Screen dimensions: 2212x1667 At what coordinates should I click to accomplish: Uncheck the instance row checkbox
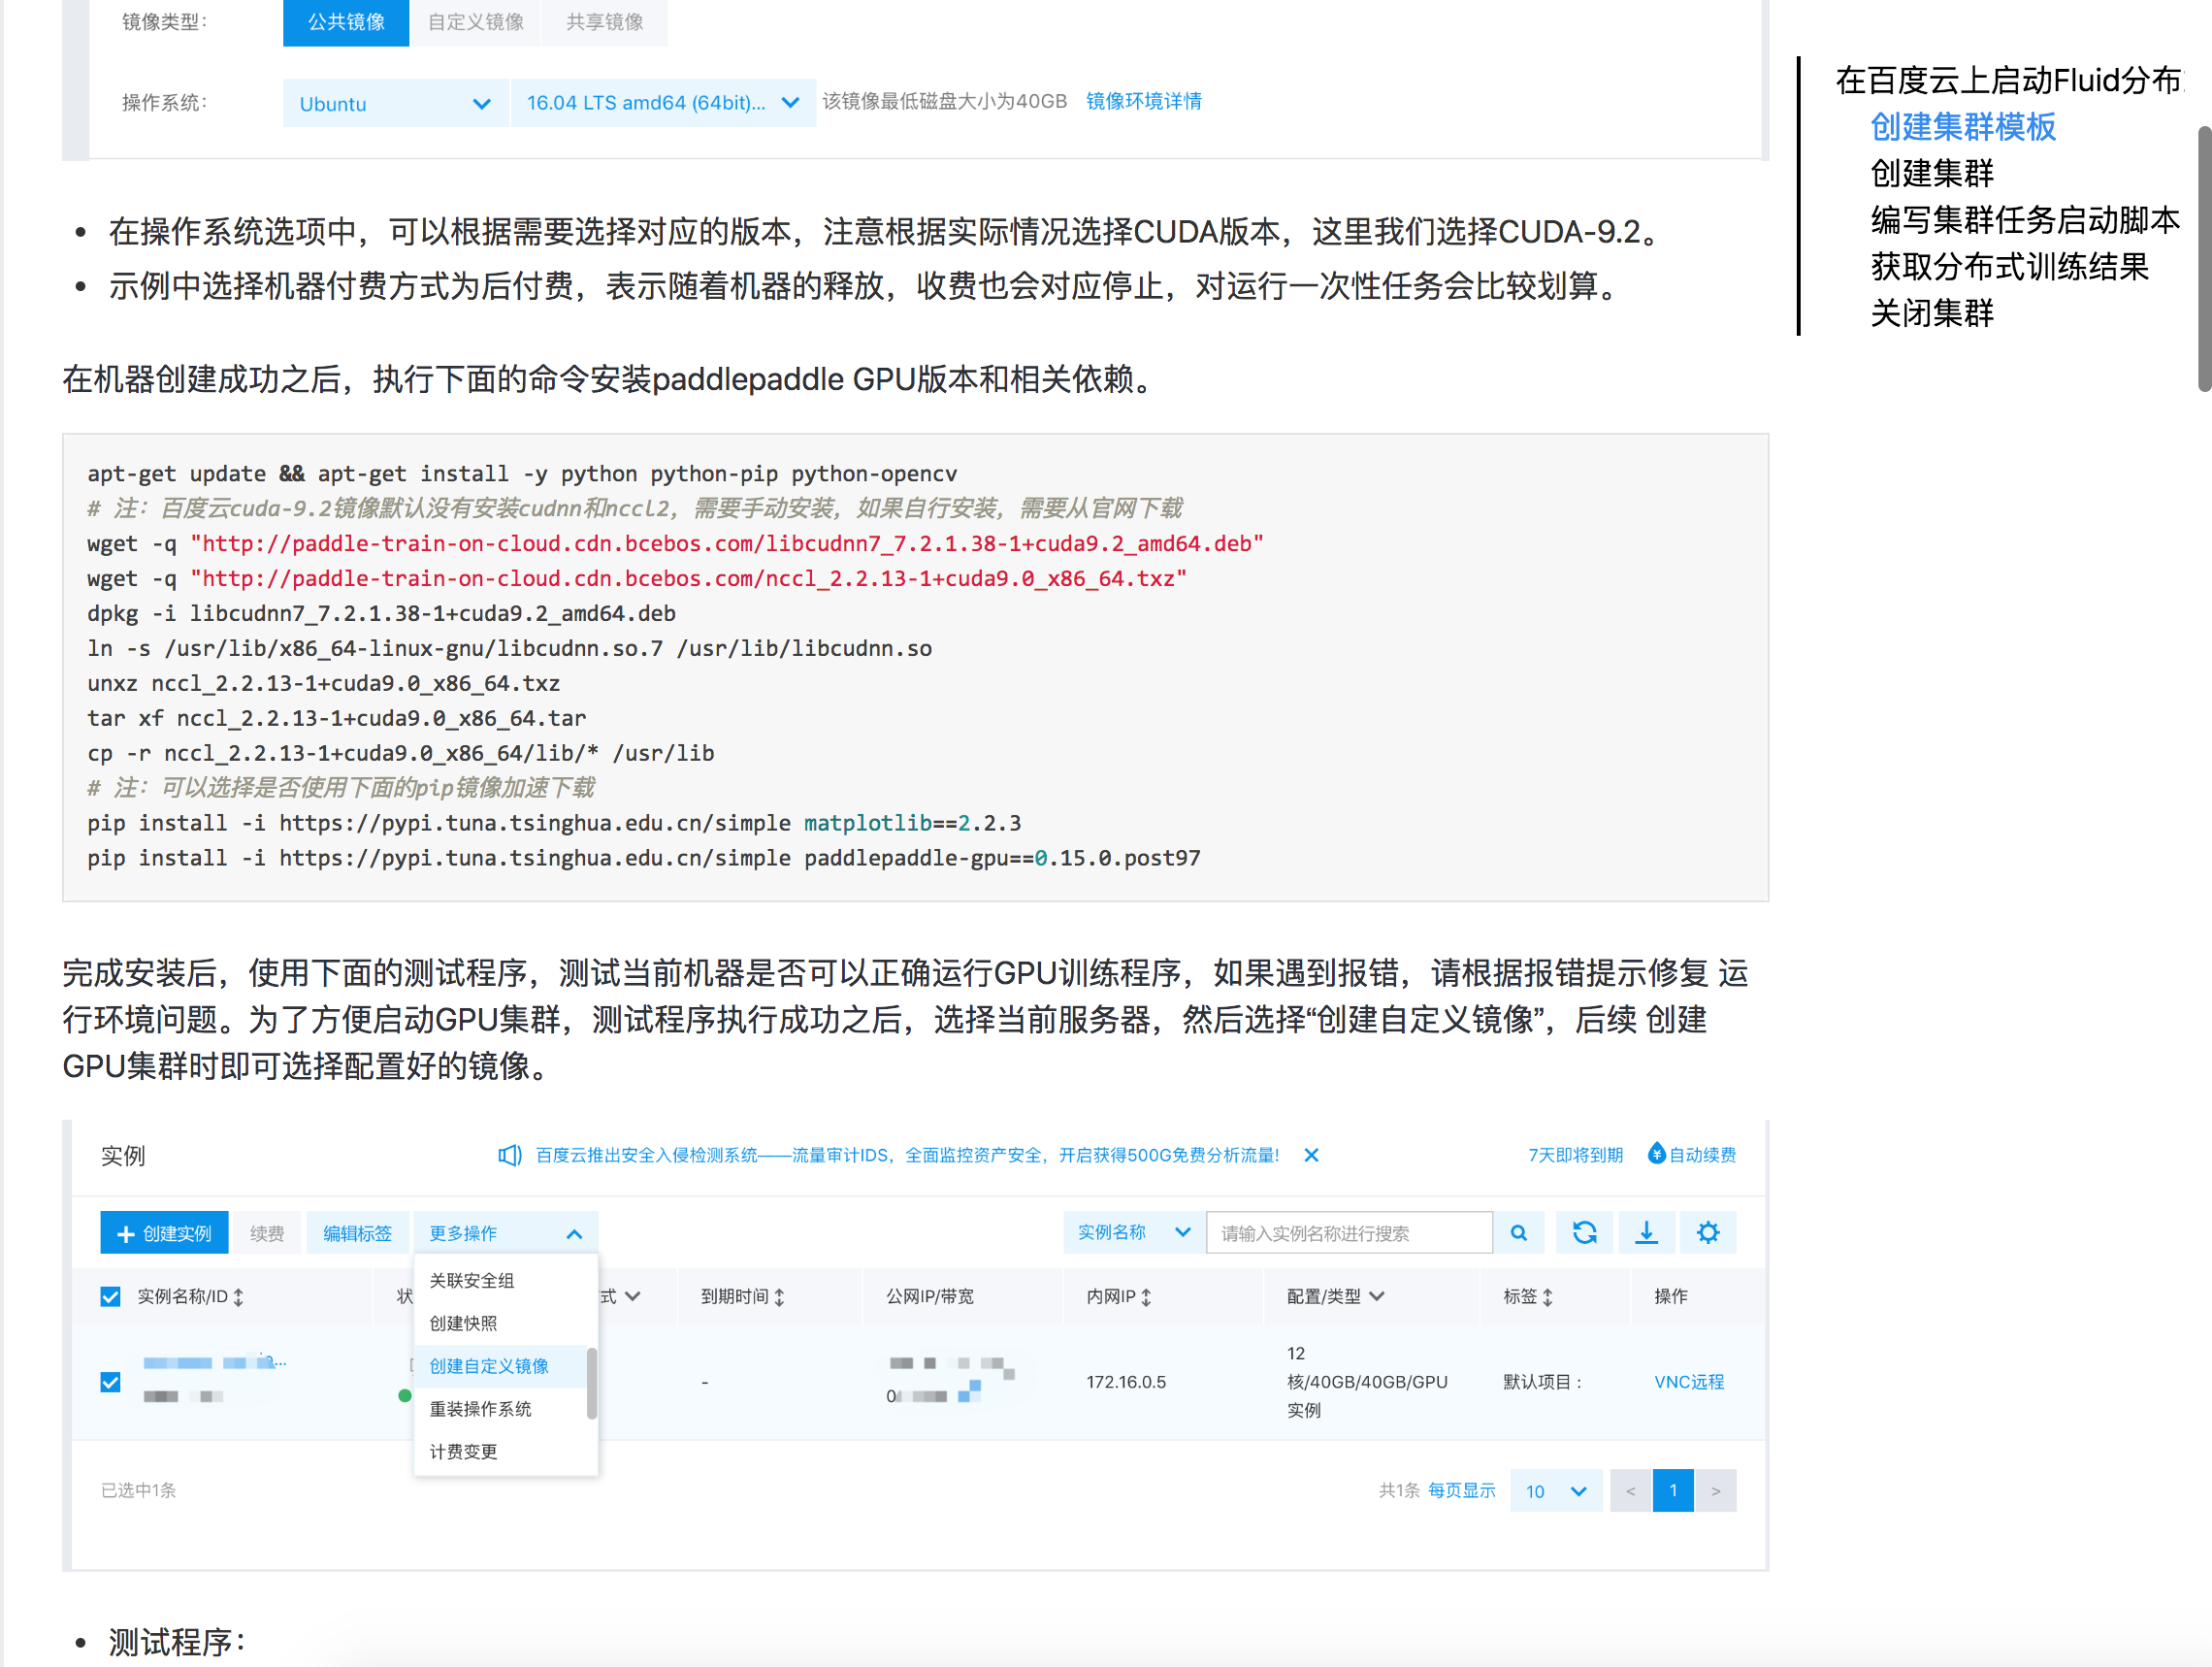point(110,1382)
